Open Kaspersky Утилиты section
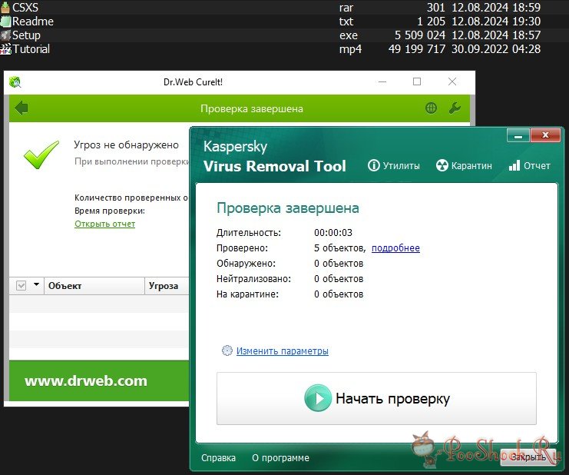Image resolution: width=569 pixels, height=475 pixels. 394,165
